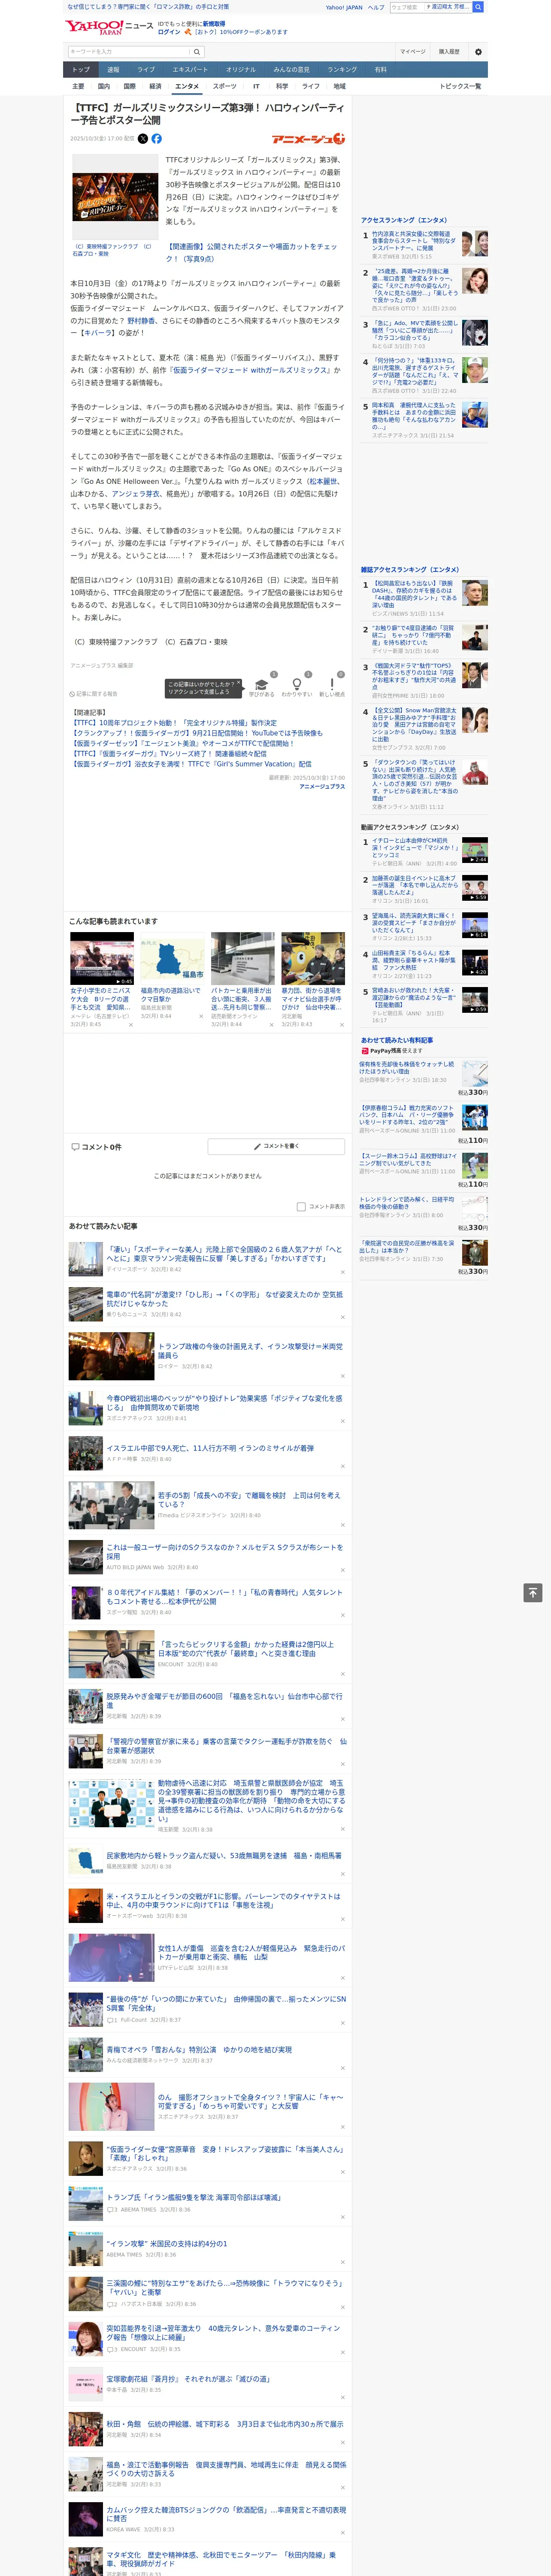Click the scroll-to-top arrow button

click(x=533, y=1593)
